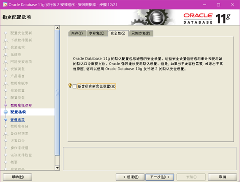The image size is (240, 182).
Task: Click the 先决条件检查 step text
Action: tap(21, 155)
